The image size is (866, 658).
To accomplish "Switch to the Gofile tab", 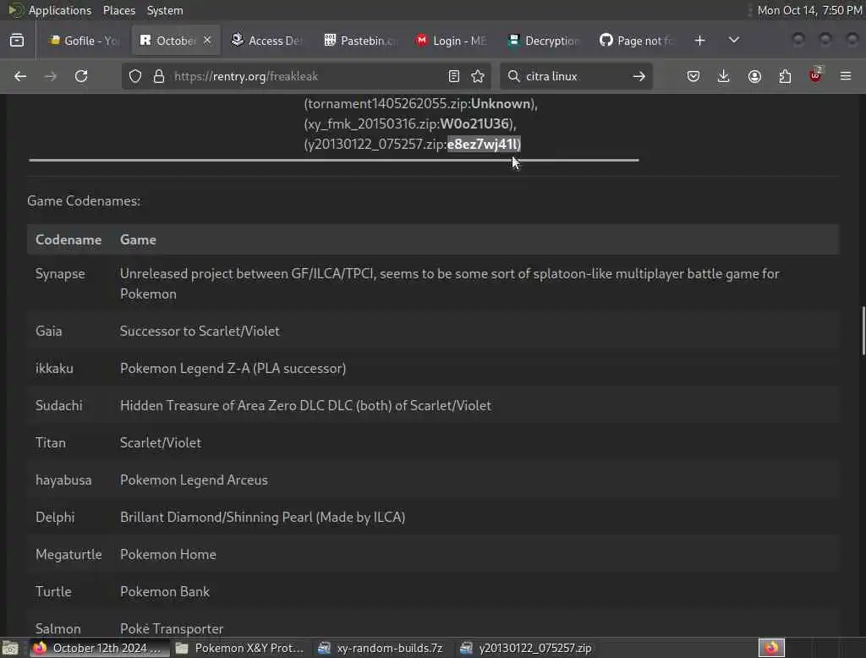I will (84, 41).
